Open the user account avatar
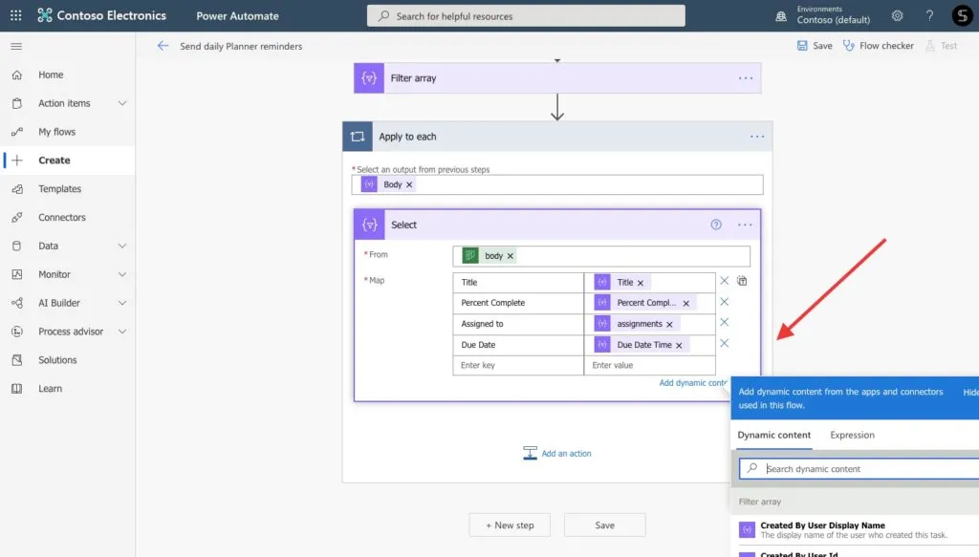This screenshot has height=557, width=979. [962, 15]
